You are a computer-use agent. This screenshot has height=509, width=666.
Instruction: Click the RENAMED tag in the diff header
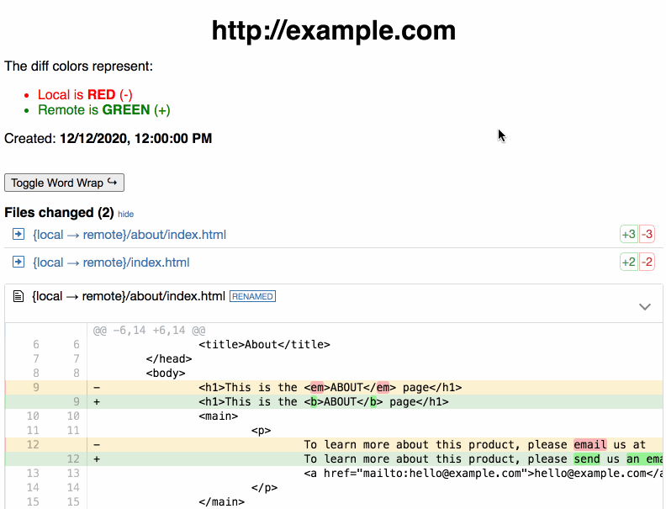pos(253,296)
